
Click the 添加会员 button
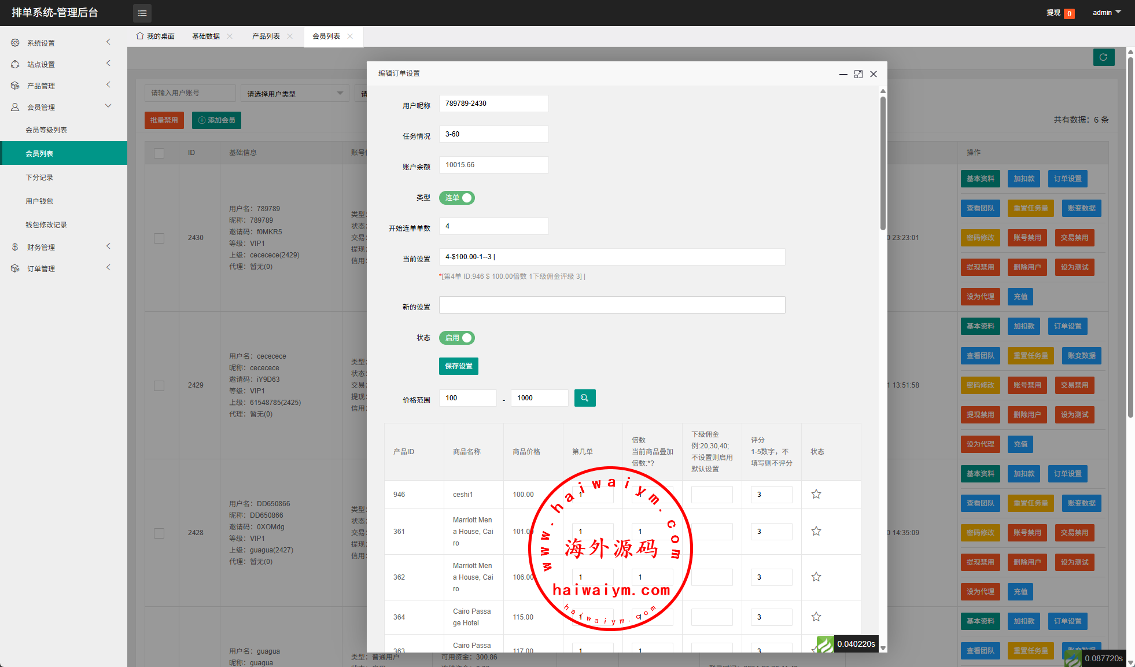click(216, 120)
